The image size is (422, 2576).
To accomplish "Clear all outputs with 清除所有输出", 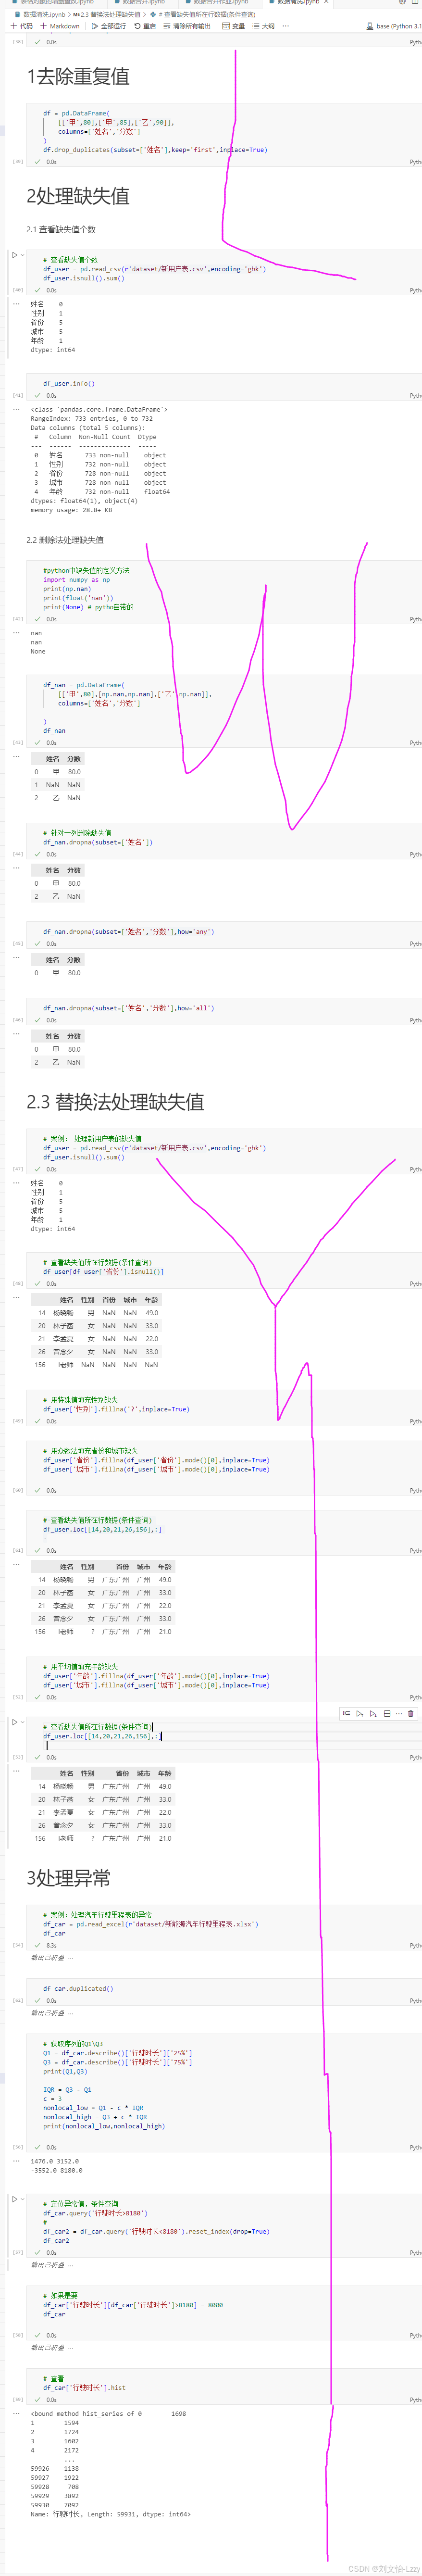I will [x=187, y=26].
